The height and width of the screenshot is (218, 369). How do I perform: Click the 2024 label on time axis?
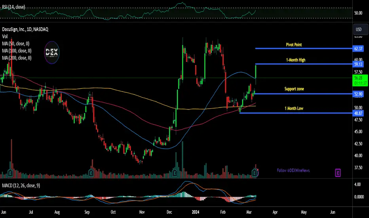click(196, 212)
